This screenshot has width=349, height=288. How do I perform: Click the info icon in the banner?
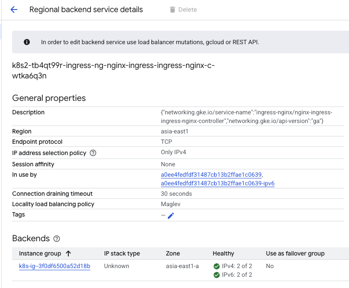pyautogui.click(x=27, y=42)
